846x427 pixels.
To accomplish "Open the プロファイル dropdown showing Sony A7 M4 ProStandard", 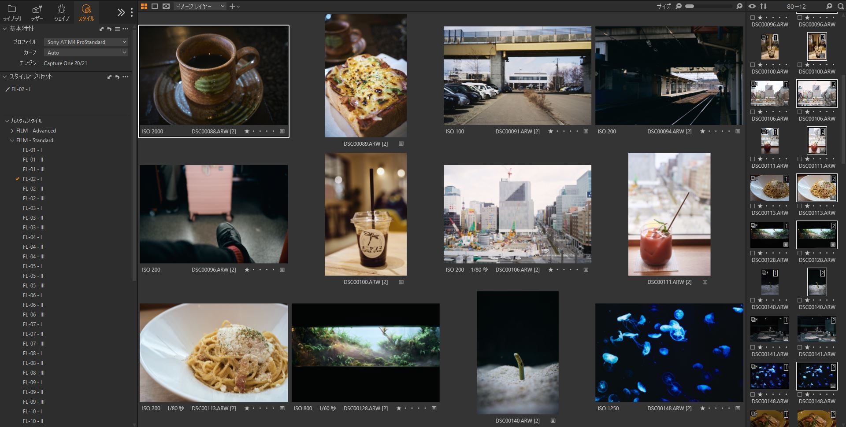I will pyautogui.click(x=86, y=42).
